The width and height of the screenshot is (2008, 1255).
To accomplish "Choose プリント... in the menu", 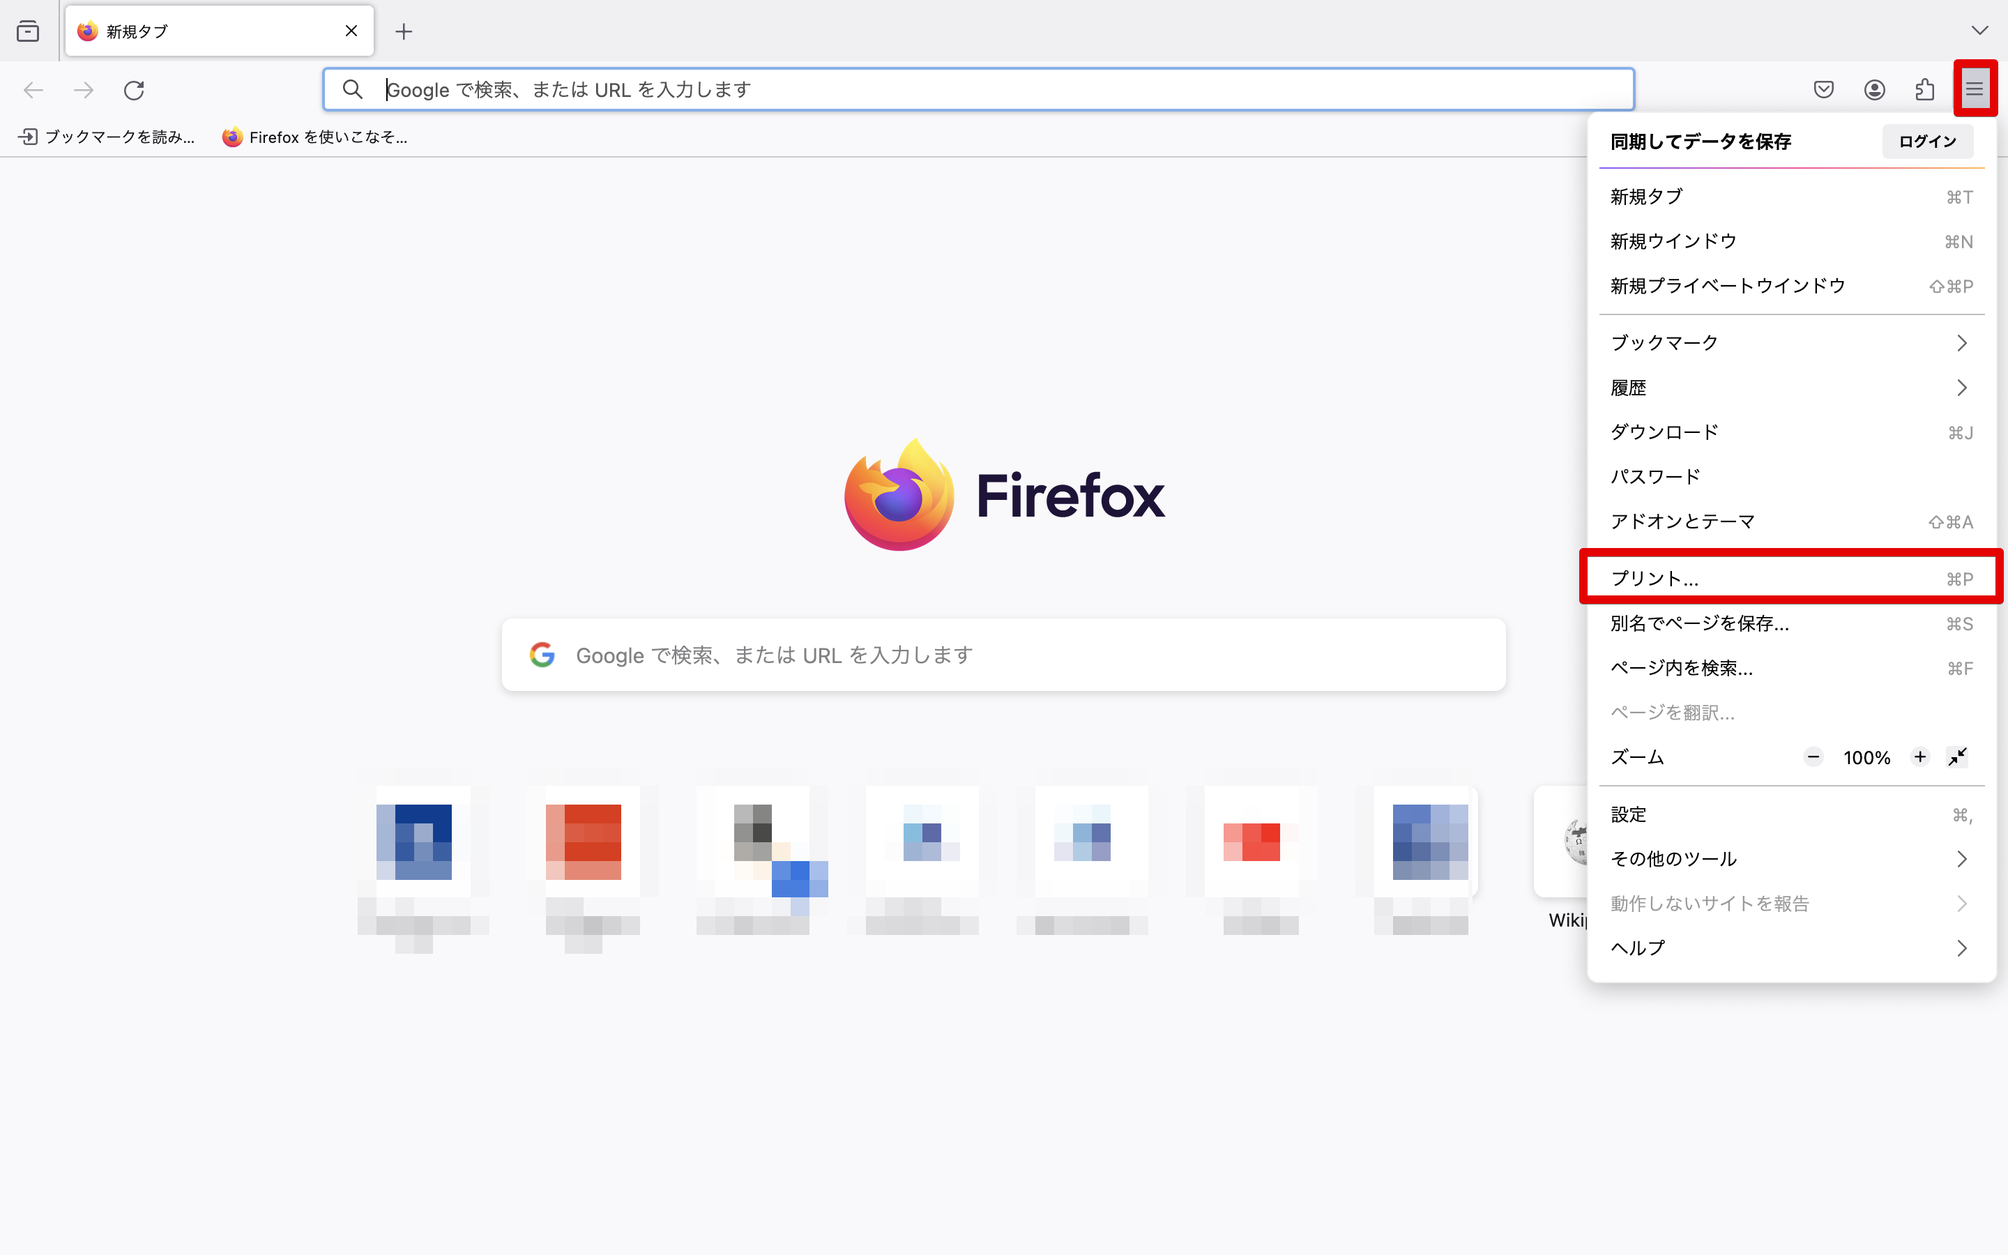I will 1791,579.
